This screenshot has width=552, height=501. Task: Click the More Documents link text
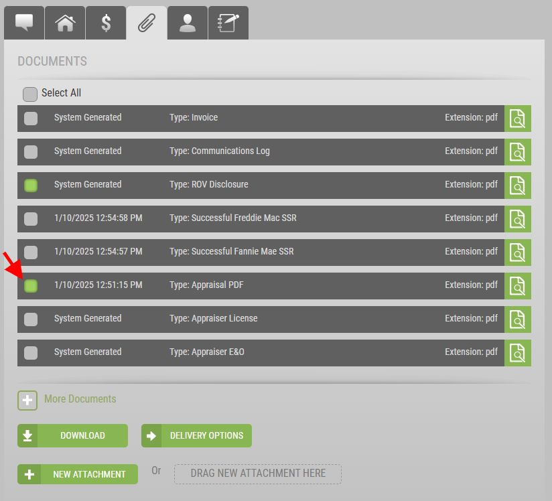pyautogui.click(x=80, y=399)
